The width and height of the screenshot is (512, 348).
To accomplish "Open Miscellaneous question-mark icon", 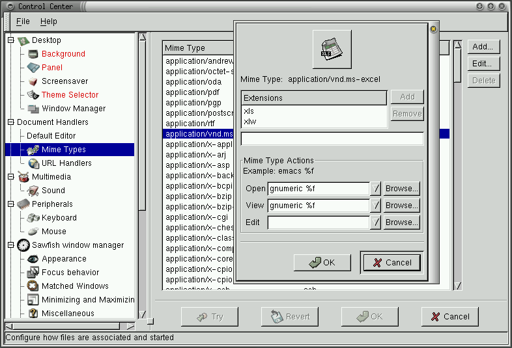I will point(33,314).
